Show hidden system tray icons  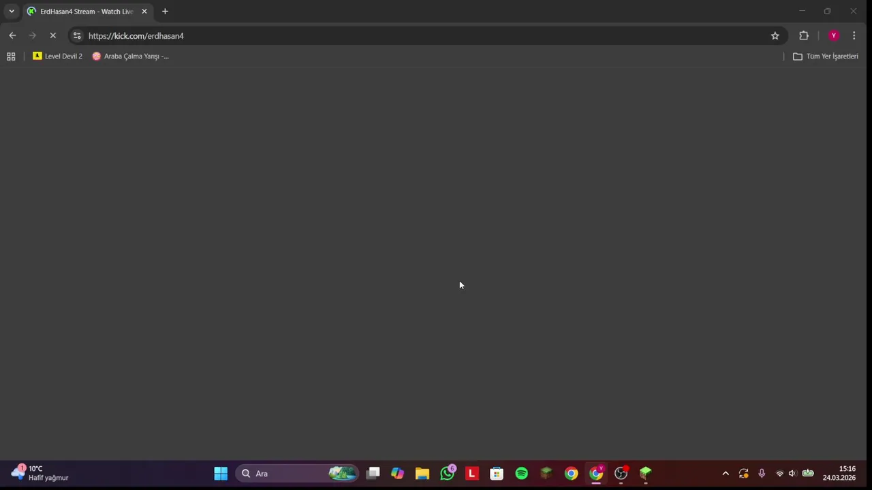(726, 474)
